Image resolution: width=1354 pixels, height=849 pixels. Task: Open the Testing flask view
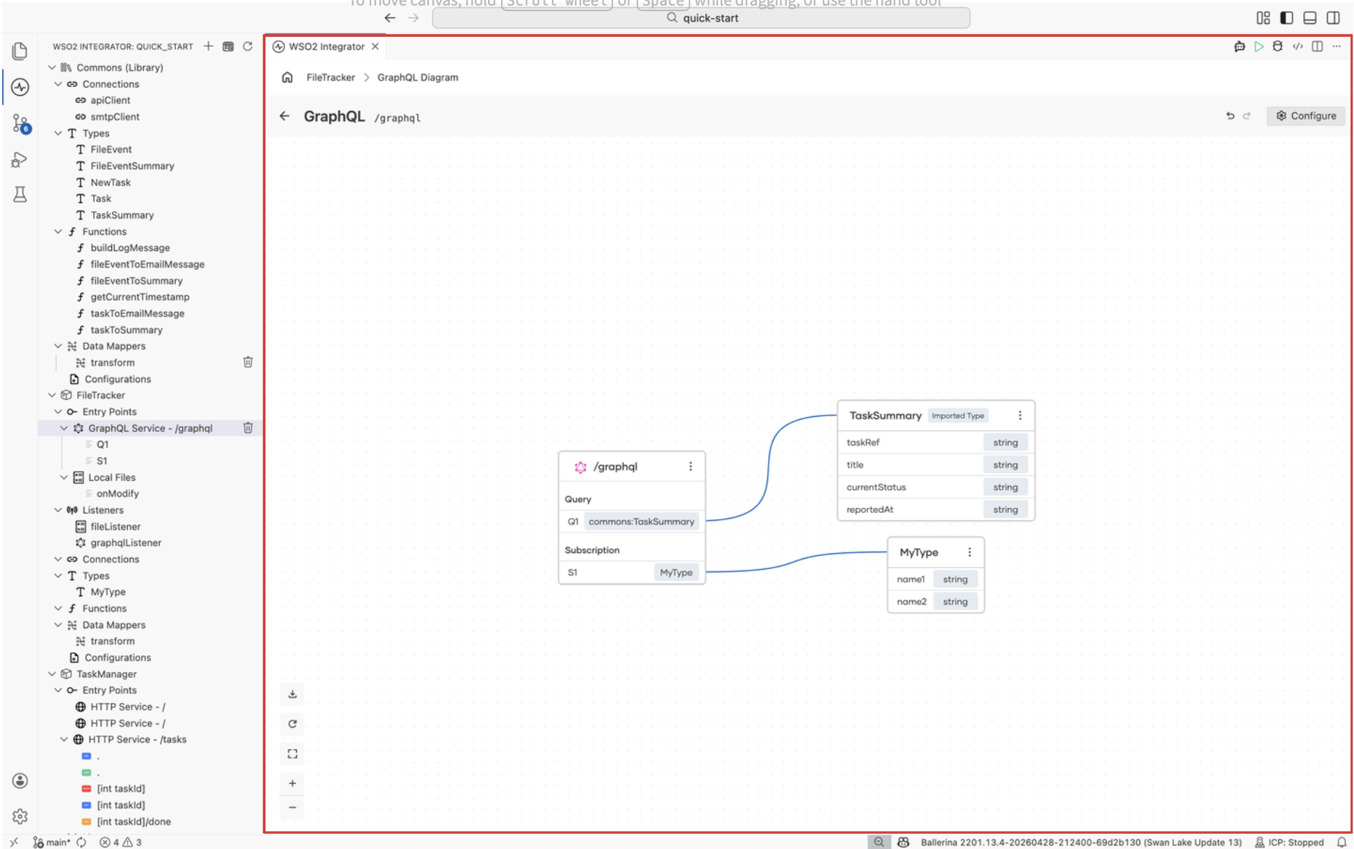19,195
